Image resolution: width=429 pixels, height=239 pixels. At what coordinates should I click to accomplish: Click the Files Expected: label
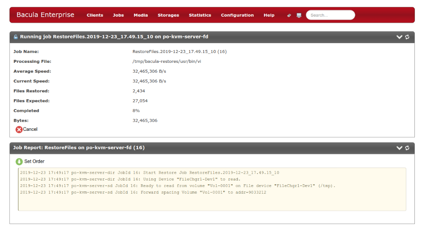click(x=31, y=100)
